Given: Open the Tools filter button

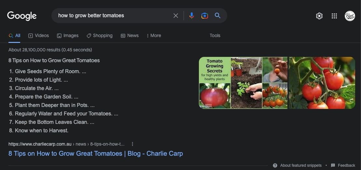Looking at the screenshot, I should (x=215, y=36).
